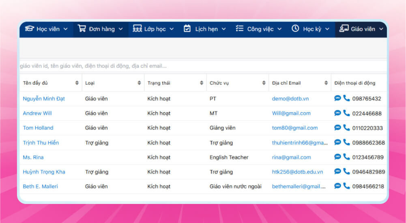Click the Học kỳ clock icon
This screenshot has width=406, height=223.
(295, 28)
